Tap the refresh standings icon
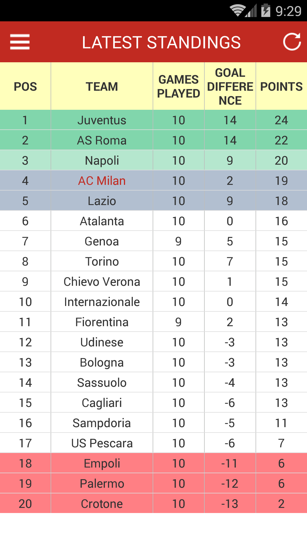Image resolution: width=307 pixels, height=546 pixels. (292, 42)
